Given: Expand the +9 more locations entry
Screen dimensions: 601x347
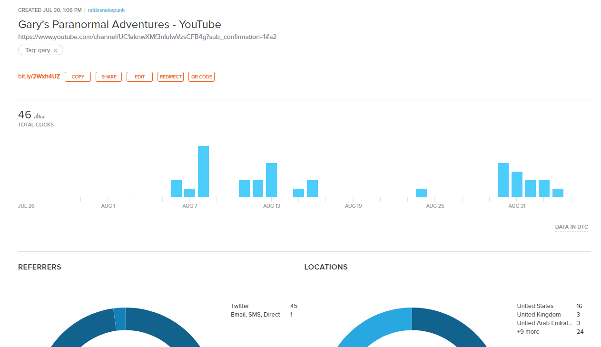Looking at the screenshot, I should (550, 332).
